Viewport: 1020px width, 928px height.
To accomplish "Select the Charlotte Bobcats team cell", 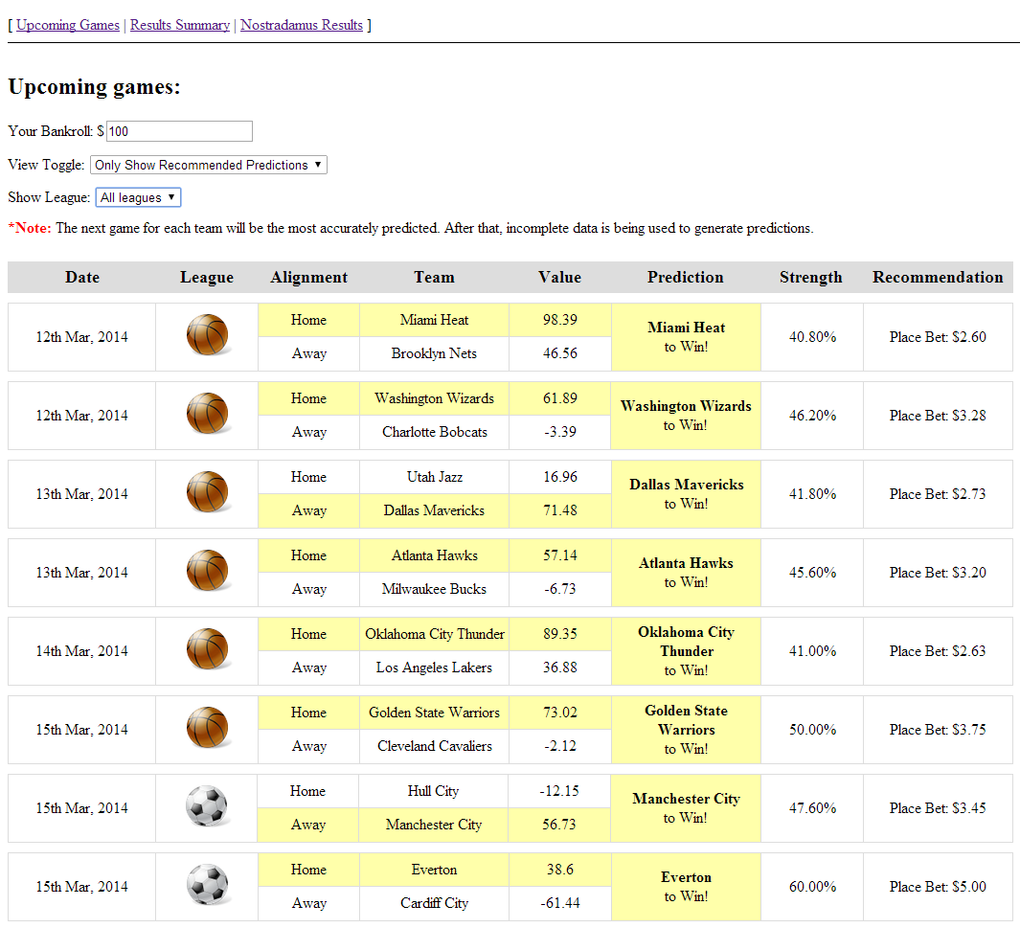I will (435, 433).
